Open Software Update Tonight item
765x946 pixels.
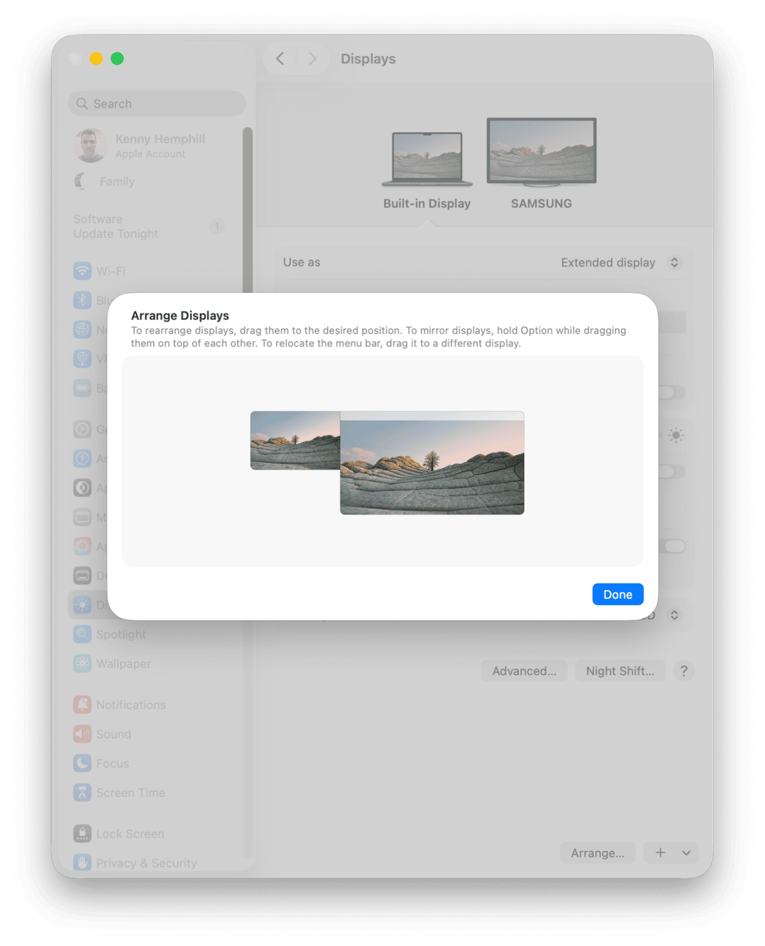click(x=116, y=226)
